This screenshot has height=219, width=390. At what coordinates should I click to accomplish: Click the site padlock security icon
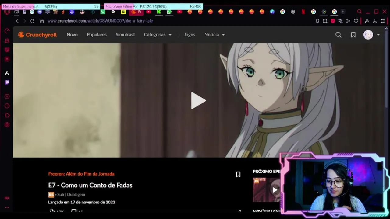point(42,21)
